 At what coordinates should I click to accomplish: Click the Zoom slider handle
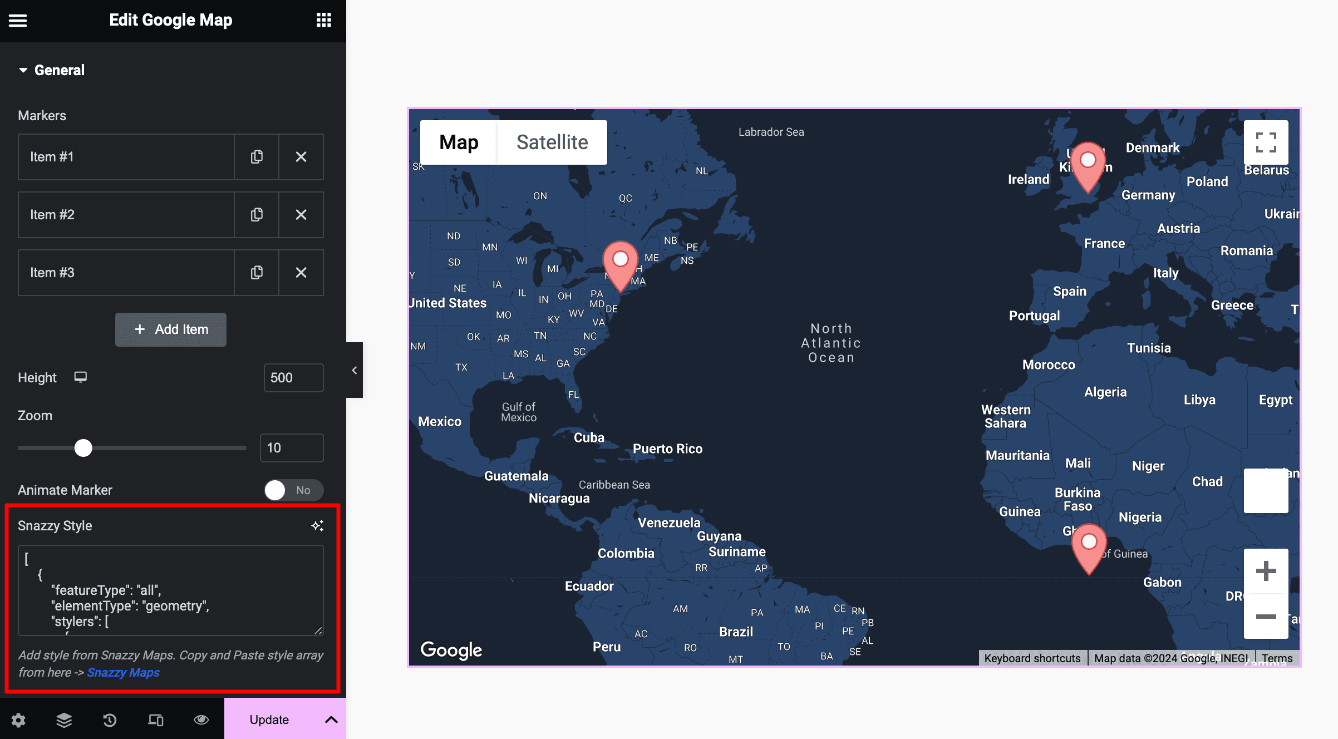pos(83,448)
